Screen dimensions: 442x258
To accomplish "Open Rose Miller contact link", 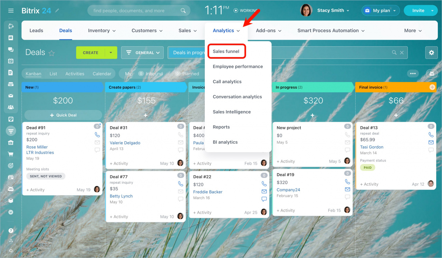I will pos(37,147).
